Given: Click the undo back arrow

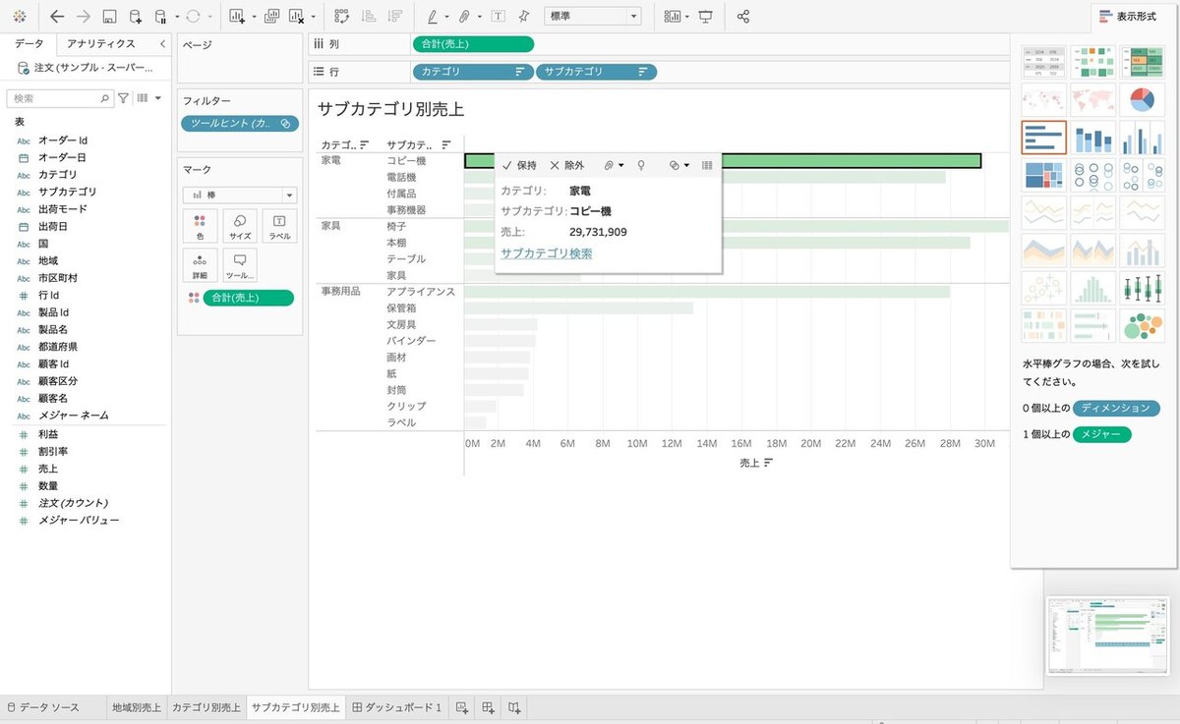Looking at the screenshot, I should tap(57, 17).
